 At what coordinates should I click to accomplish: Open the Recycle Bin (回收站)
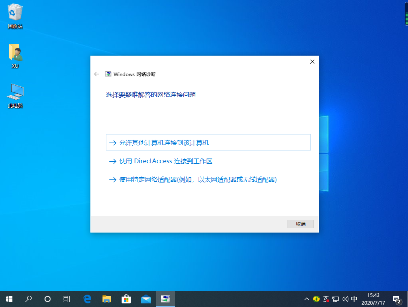(x=15, y=14)
